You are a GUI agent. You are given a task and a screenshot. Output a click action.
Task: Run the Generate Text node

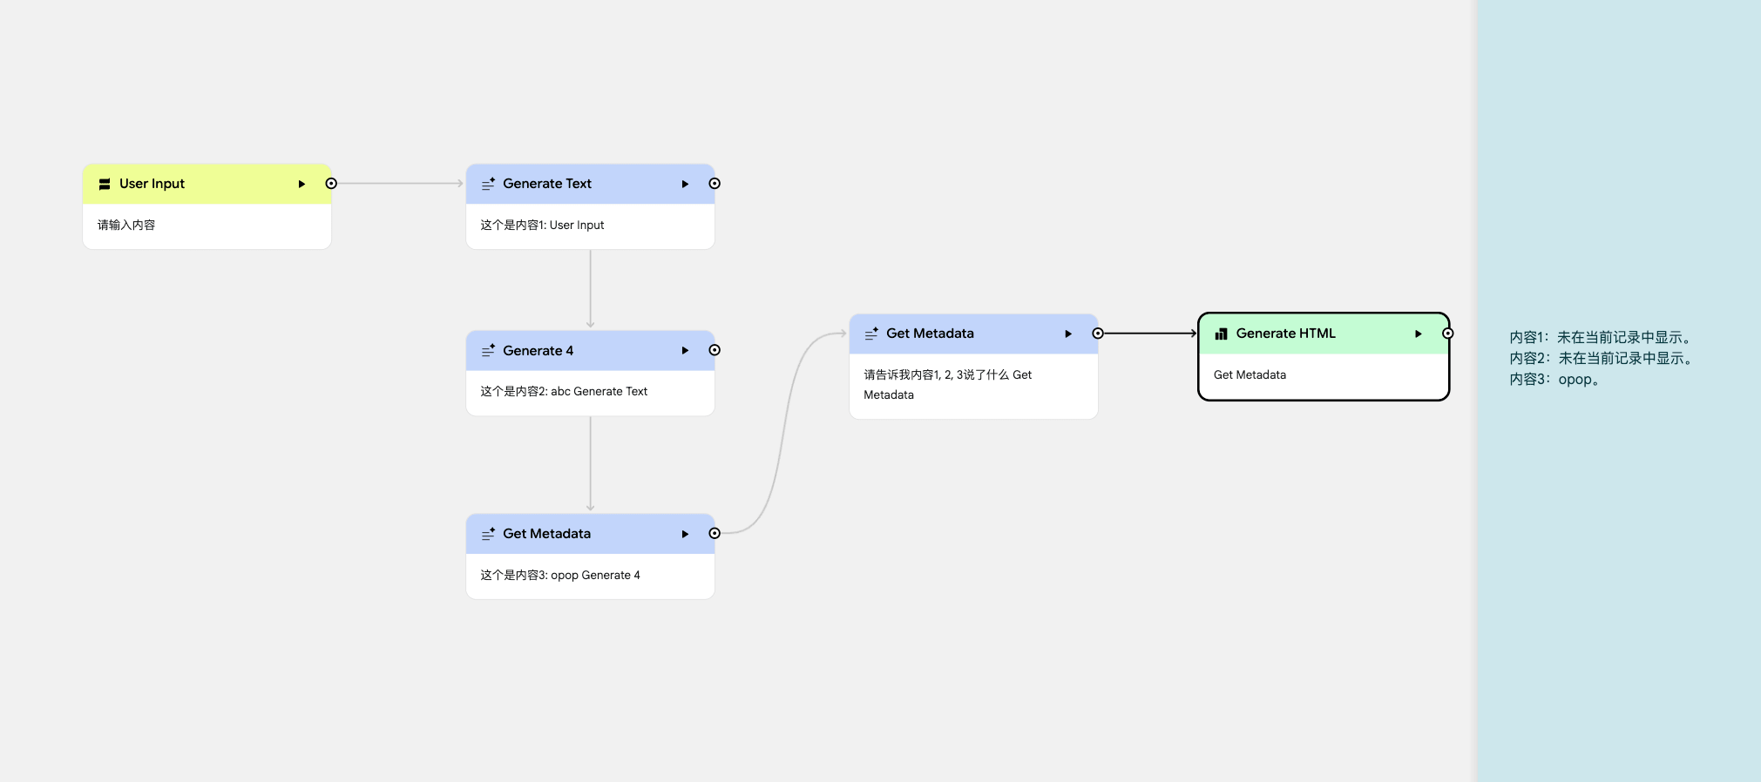coord(685,184)
